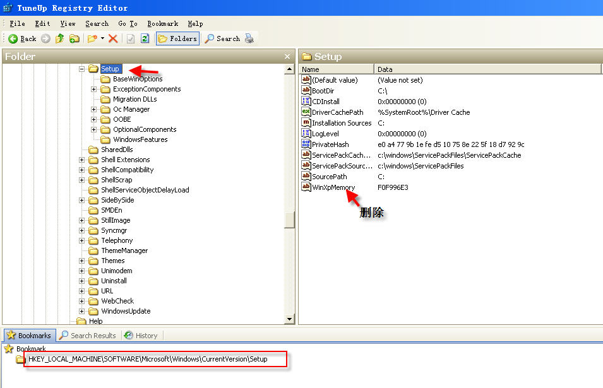Viewport: 603px width, 388px height.
Task: Click the Refresh icon in toolbar
Action: tap(145, 38)
